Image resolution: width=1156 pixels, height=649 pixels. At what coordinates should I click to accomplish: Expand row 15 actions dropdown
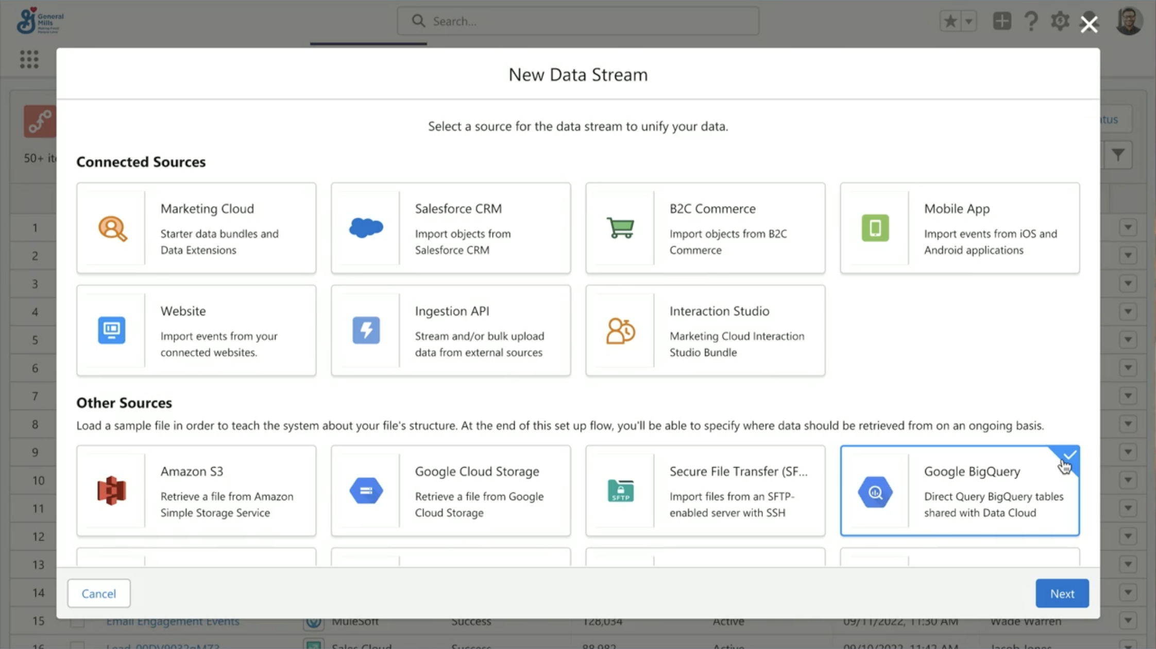(1128, 621)
